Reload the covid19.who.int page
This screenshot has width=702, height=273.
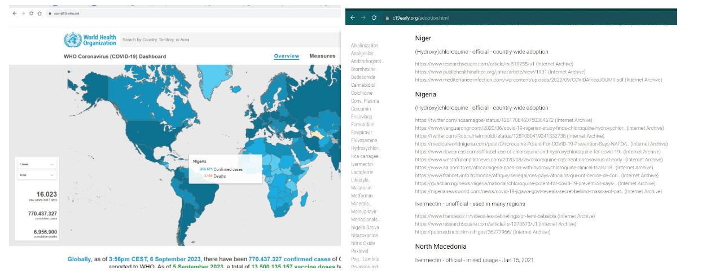(31, 13)
